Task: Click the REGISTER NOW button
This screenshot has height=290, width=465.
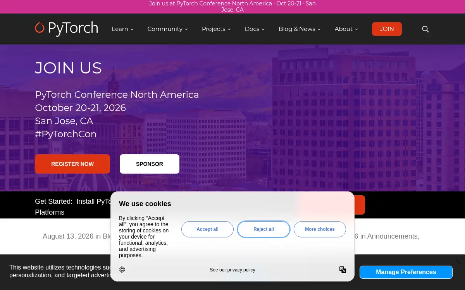Action: coord(72,164)
